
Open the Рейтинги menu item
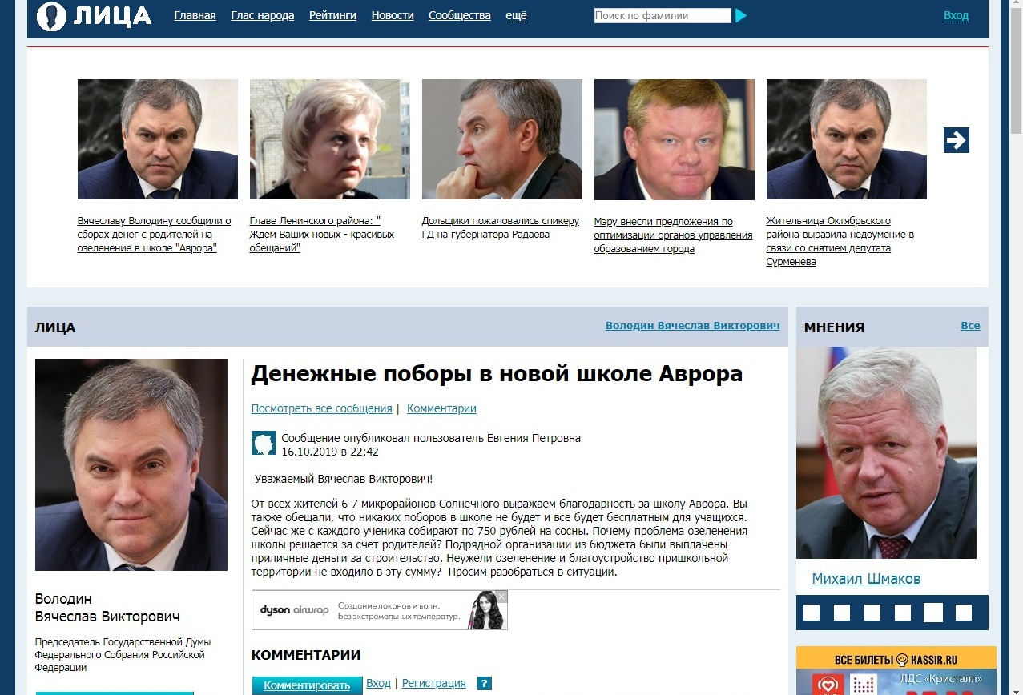[332, 15]
